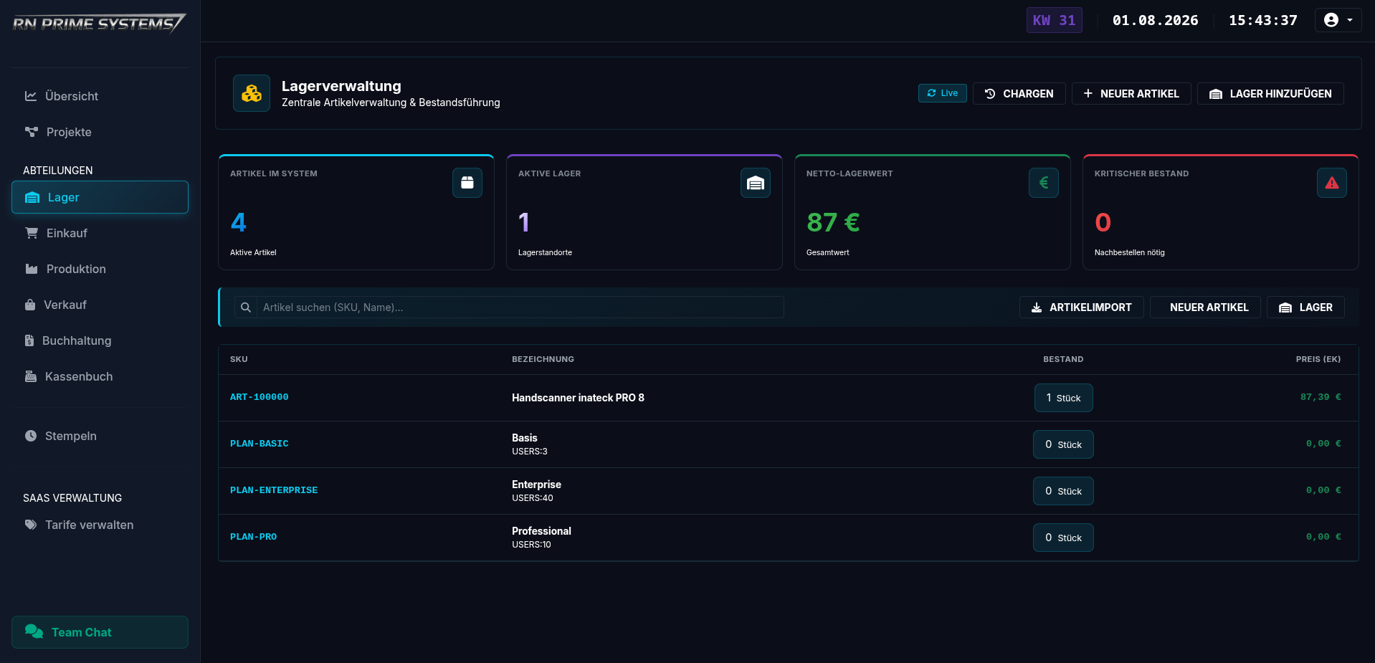Select the Lager department
The image size is (1375, 663).
(100, 197)
